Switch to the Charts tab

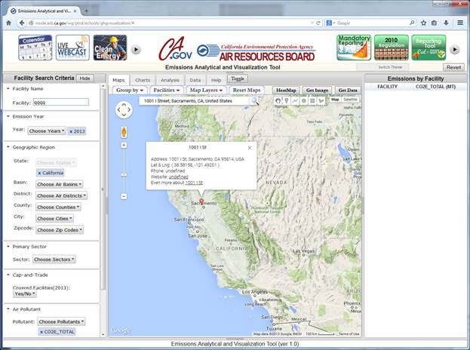click(142, 79)
